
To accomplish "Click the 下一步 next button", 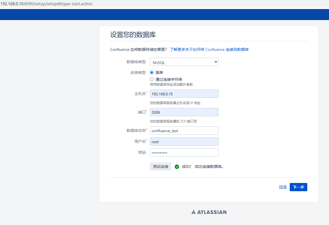I will (298, 187).
